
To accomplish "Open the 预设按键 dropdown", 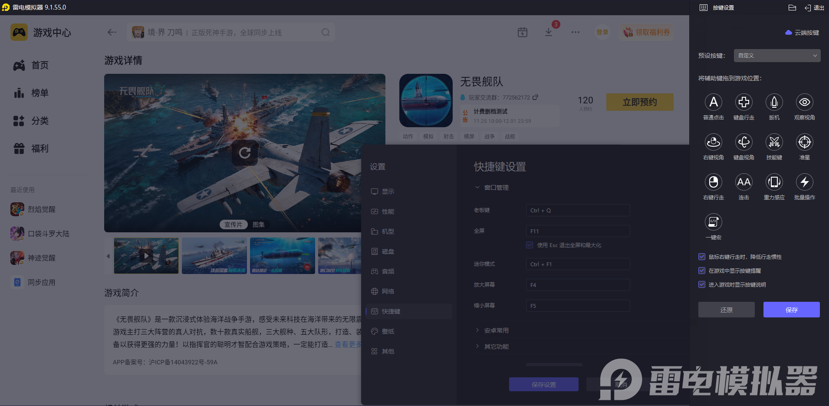I will (x=776, y=55).
